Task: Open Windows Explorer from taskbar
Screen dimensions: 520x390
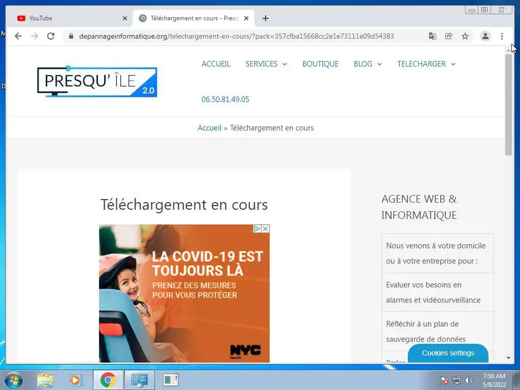Action: coord(45,380)
